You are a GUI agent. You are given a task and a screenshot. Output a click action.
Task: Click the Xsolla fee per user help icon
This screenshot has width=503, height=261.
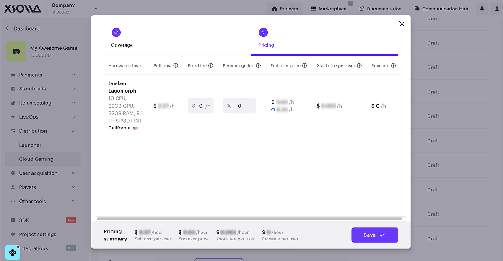(359, 66)
